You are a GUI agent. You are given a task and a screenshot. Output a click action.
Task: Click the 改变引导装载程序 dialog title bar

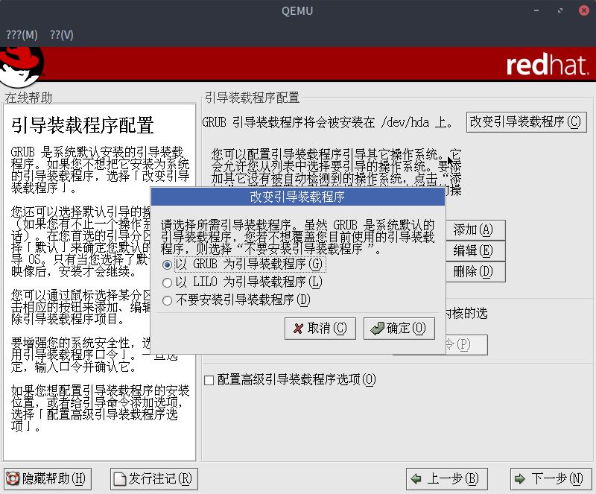pyautogui.click(x=297, y=197)
